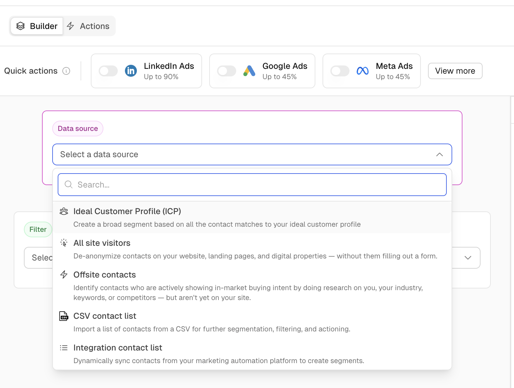514x388 pixels.
Task: Click the Offsite contacts lightning icon
Action: (x=64, y=275)
